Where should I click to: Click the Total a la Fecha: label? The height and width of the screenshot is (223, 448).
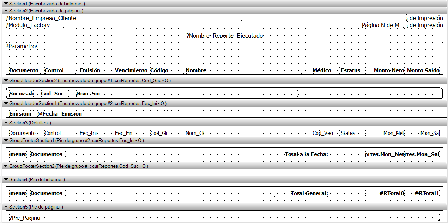tap(301, 154)
